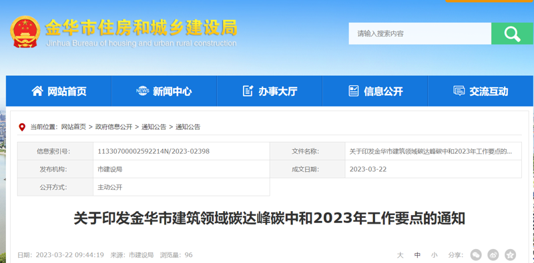
Task: Share to QQ Zone star icon
Action: [510, 255]
